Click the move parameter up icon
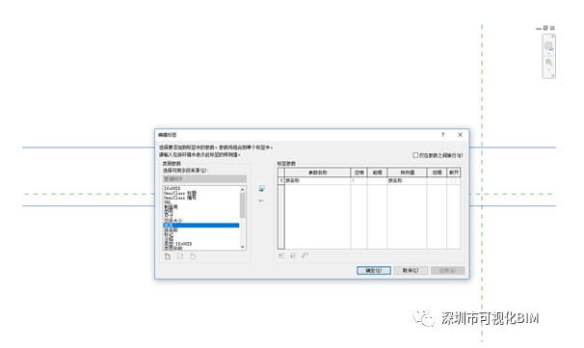The width and height of the screenshot is (584, 348). (x=281, y=255)
